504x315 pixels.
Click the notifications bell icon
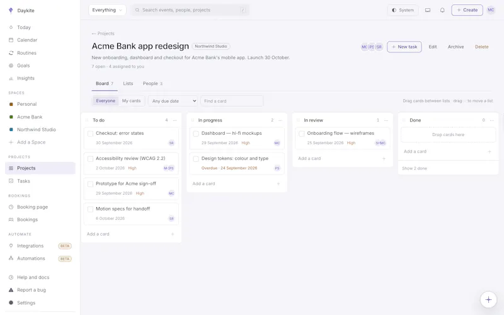point(442,10)
